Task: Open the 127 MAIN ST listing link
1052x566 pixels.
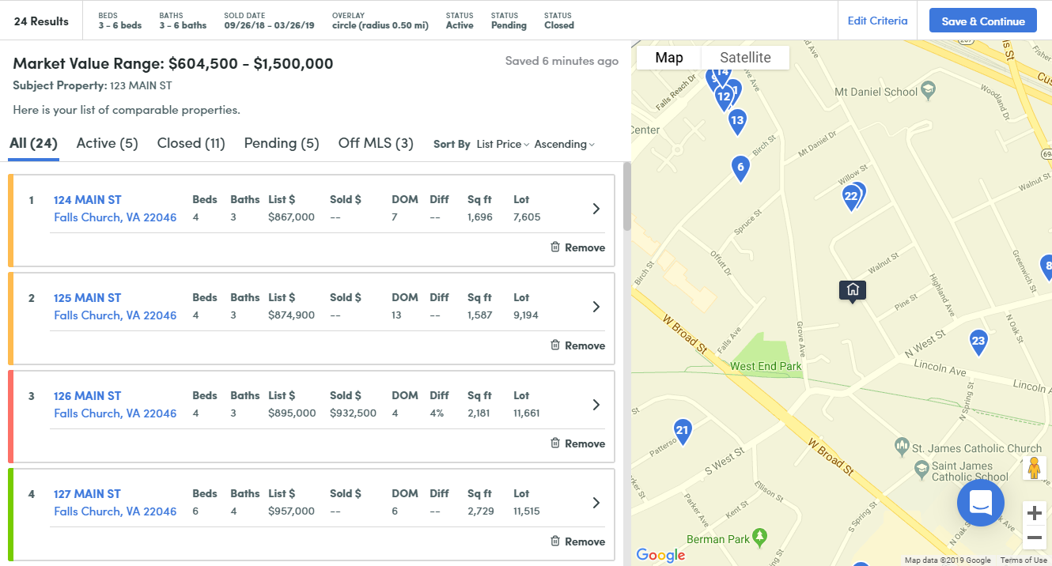Action: click(x=88, y=494)
